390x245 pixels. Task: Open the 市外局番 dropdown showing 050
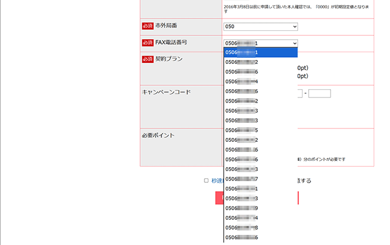[x=260, y=26]
